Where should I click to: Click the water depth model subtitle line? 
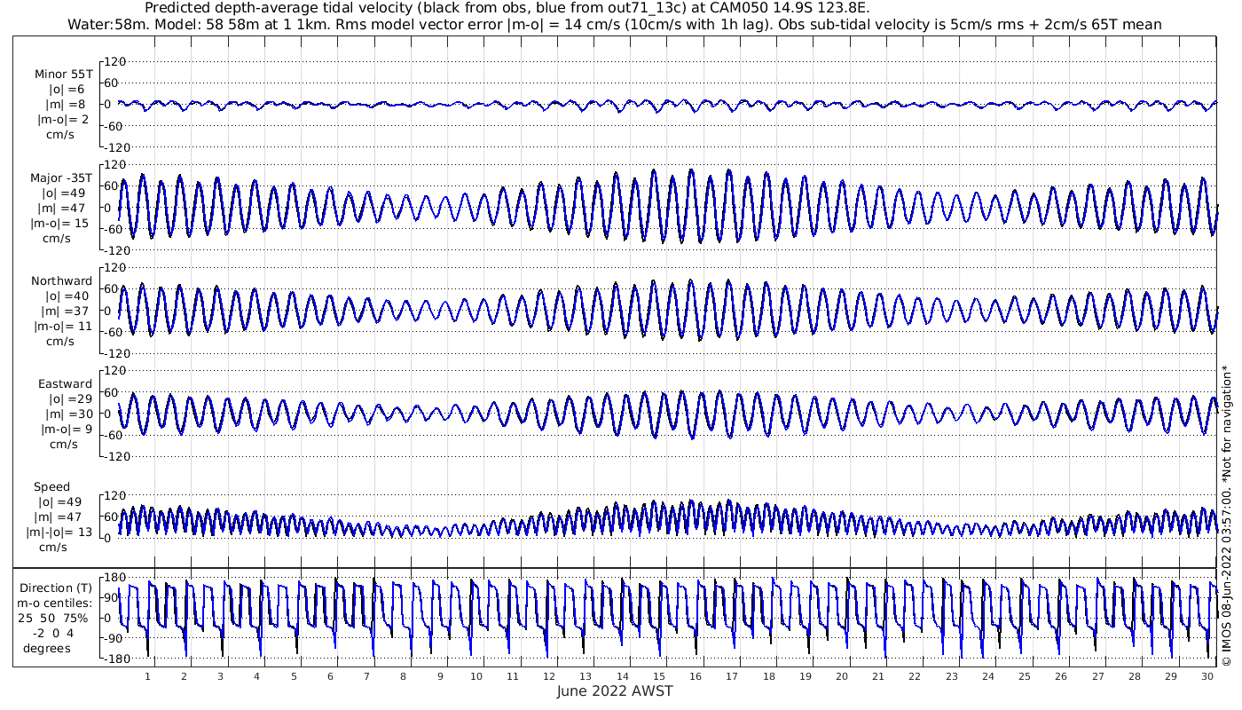(615, 25)
